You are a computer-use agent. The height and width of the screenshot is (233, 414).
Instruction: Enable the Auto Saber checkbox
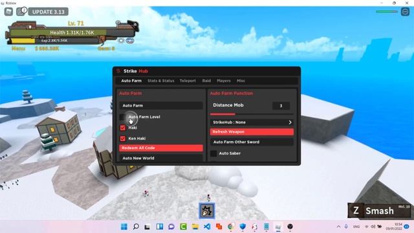pyautogui.click(x=213, y=153)
